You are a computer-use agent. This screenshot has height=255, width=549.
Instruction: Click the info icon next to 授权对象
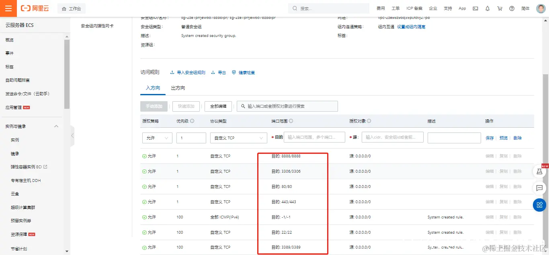point(369,121)
